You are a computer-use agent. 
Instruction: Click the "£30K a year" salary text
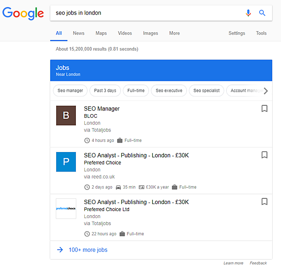(x=157, y=187)
